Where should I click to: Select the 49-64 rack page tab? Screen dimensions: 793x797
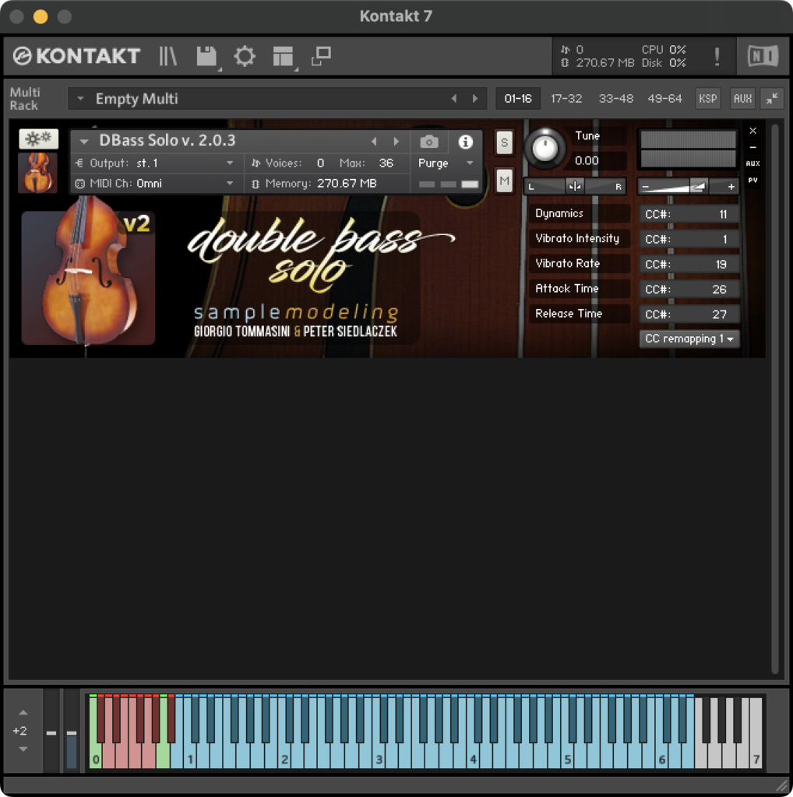[664, 99]
